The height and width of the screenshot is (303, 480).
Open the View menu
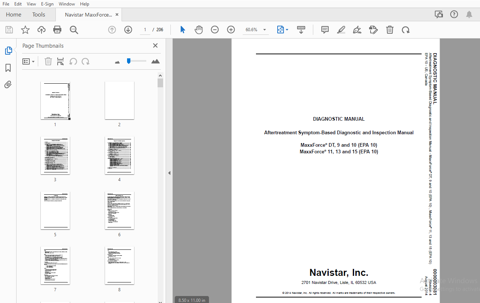point(31,4)
